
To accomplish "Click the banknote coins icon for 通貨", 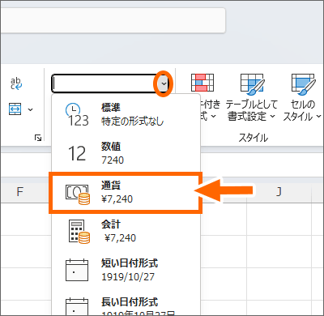I will pos(78,194).
